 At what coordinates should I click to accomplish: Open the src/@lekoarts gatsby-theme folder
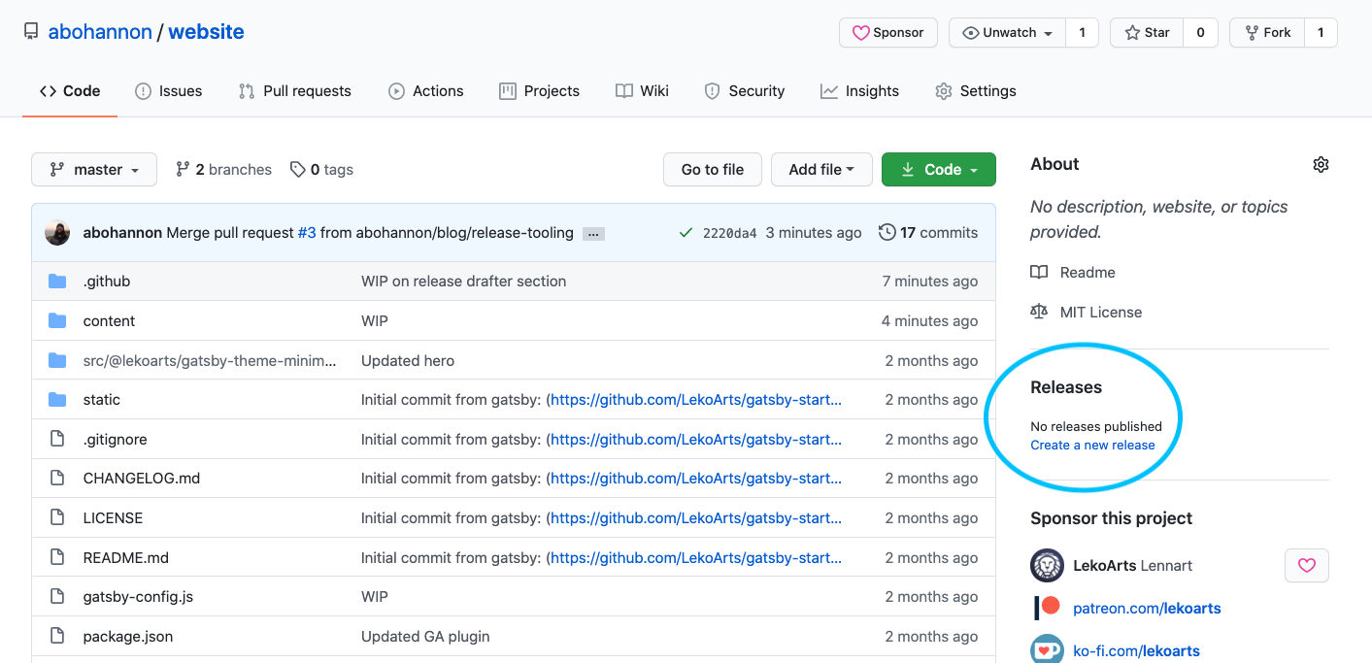(x=210, y=360)
